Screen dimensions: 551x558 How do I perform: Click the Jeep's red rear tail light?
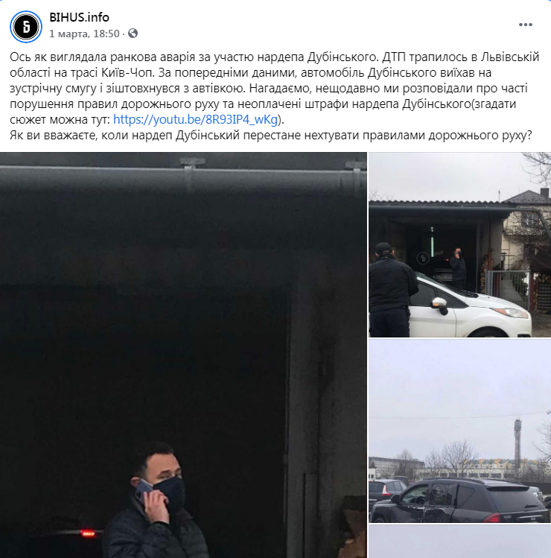click(x=492, y=518)
